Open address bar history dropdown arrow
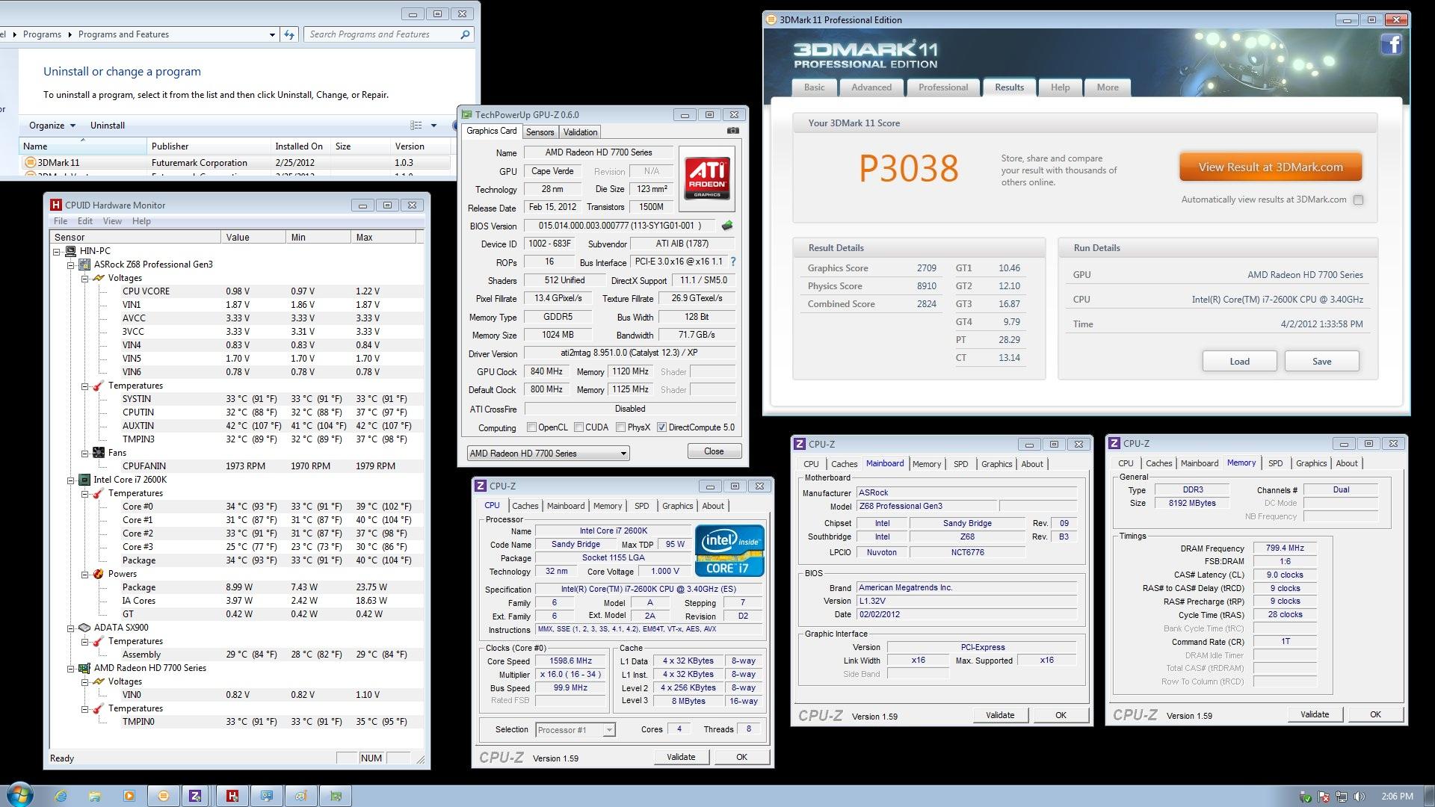The height and width of the screenshot is (807, 1435). click(x=272, y=34)
